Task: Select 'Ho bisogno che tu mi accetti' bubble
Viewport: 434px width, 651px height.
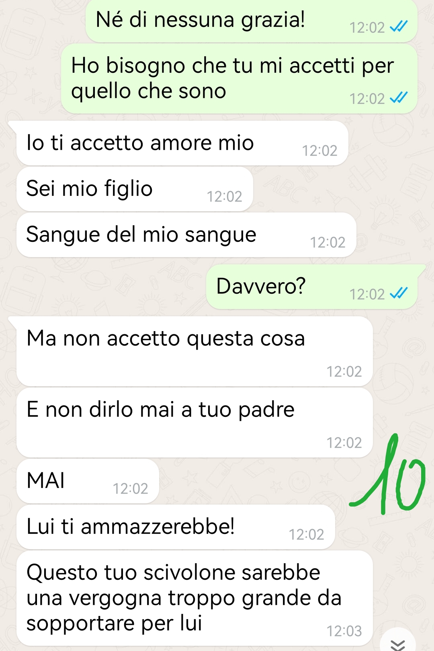Action: tap(239, 78)
